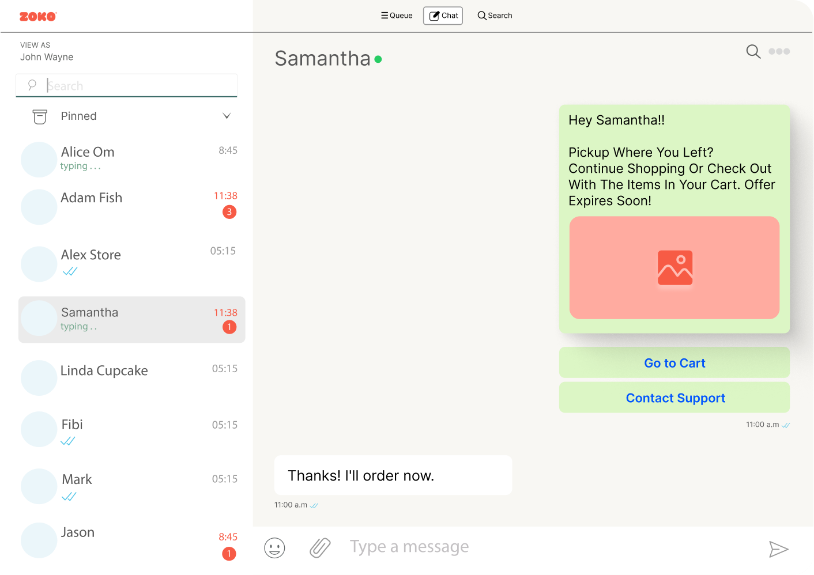
Task: Search within the Samantha conversation
Action: coord(753,52)
